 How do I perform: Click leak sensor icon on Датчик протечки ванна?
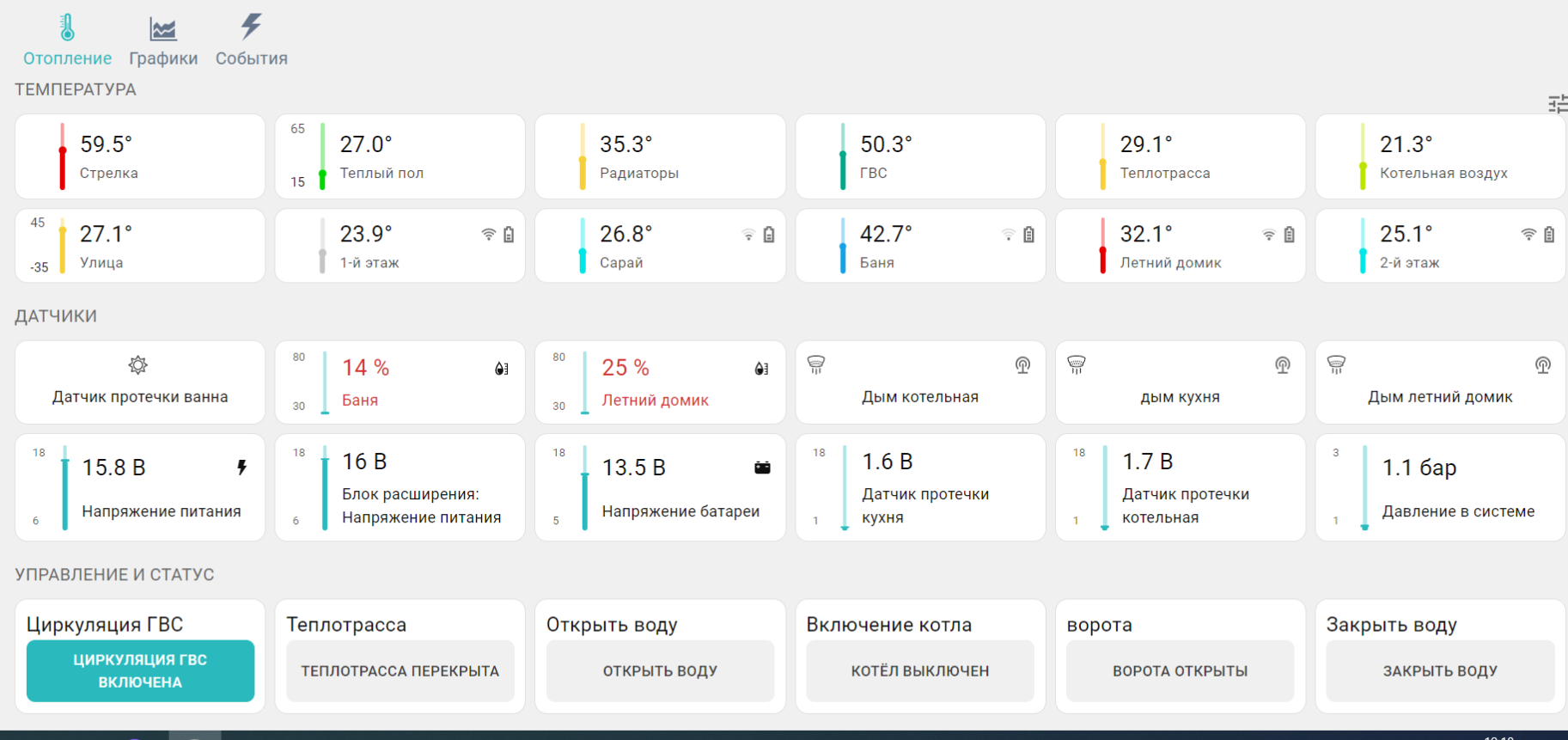click(x=137, y=365)
